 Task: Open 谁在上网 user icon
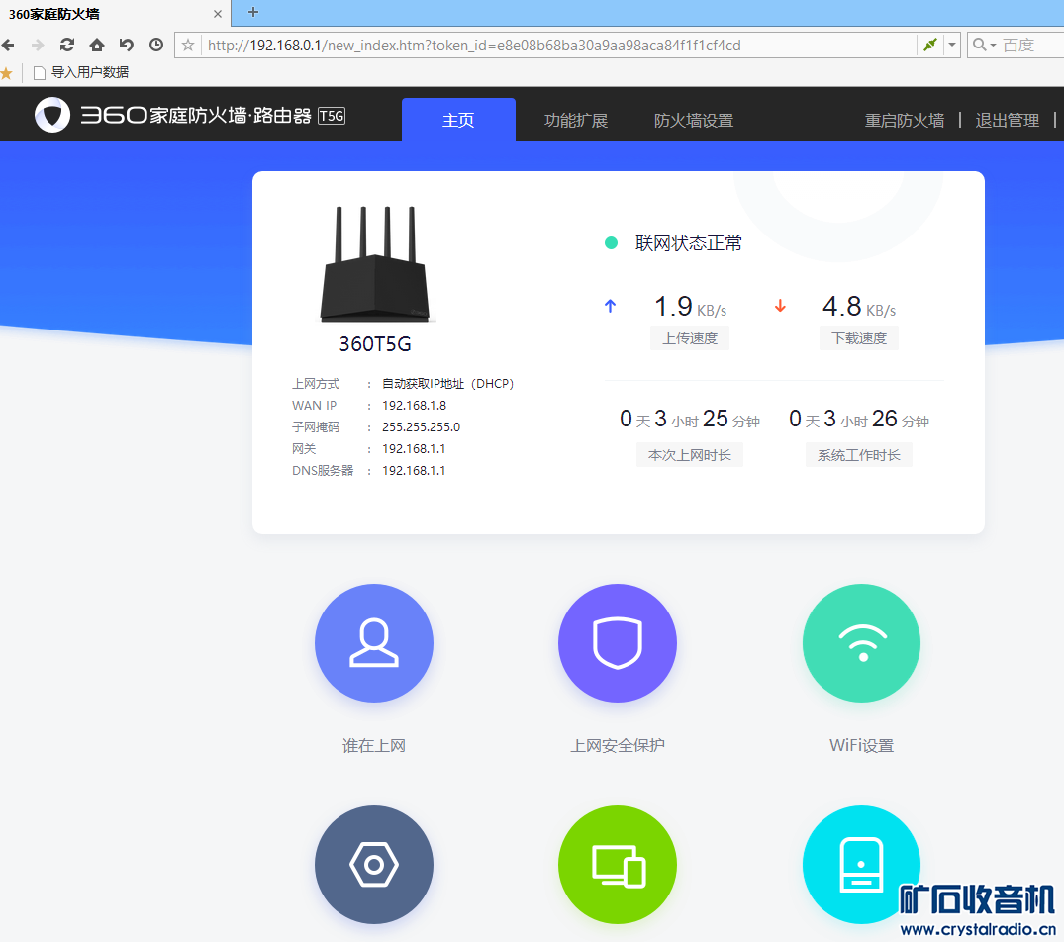pyautogui.click(x=374, y=643)
